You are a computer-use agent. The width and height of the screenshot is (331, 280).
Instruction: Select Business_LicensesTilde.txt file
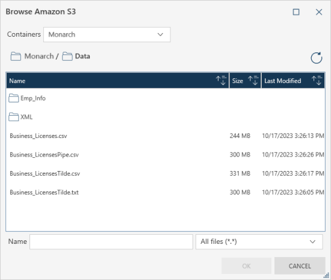click(44, 192)
